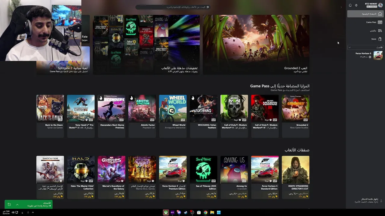
Task: Go to the home page sidebar item
Action: click(365, 14)
